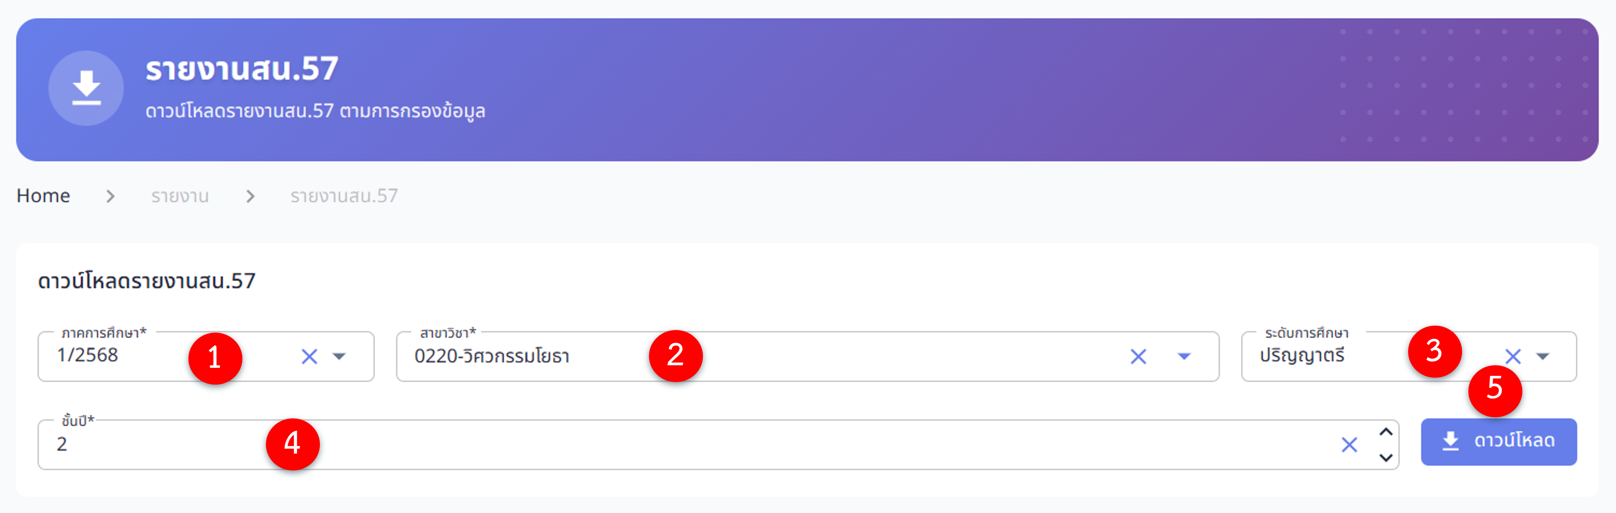Image resolution: width=1616 pixels, height=513 pixels.
Task: Open the ระดับการศึกษา dropdown arrow
Action: (1543, 356)
